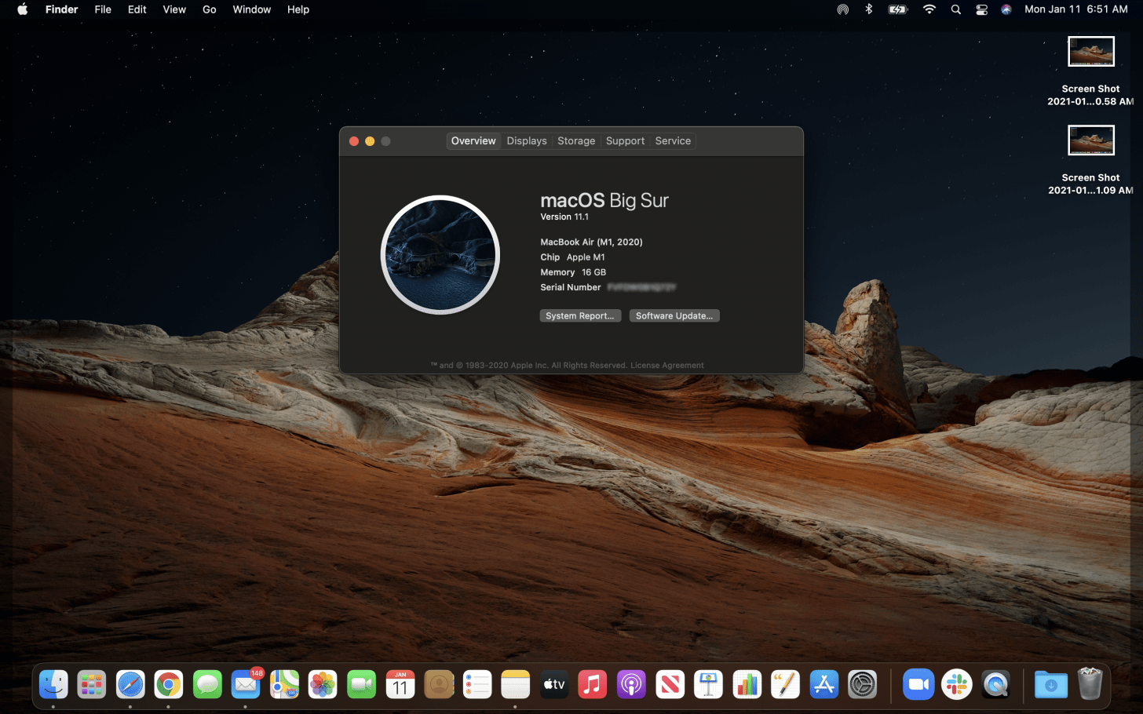Click the Software Update button

(674, 315)
